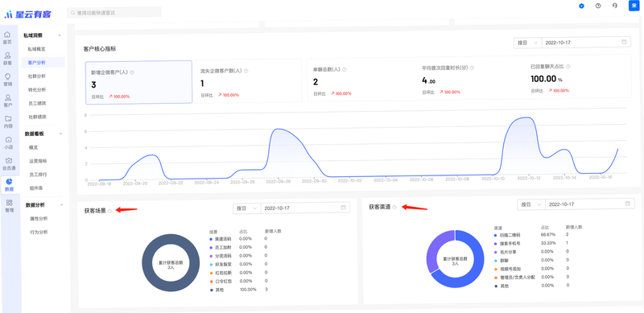Click 2022-10-17 date field in 获客场景

click(305, 208)
